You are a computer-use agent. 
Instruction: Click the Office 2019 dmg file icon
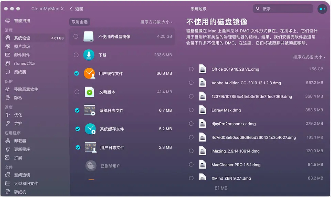coord(202,69)
